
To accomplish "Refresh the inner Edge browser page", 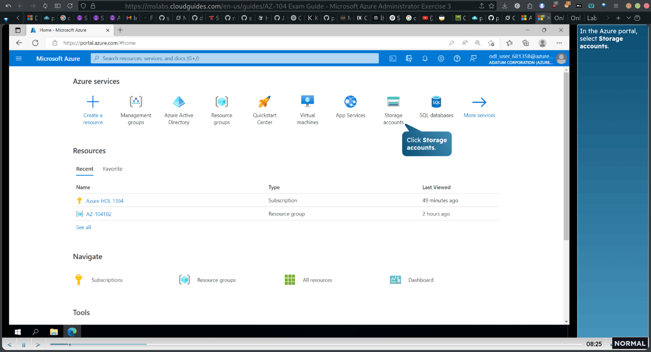I will tap(35, 43).
